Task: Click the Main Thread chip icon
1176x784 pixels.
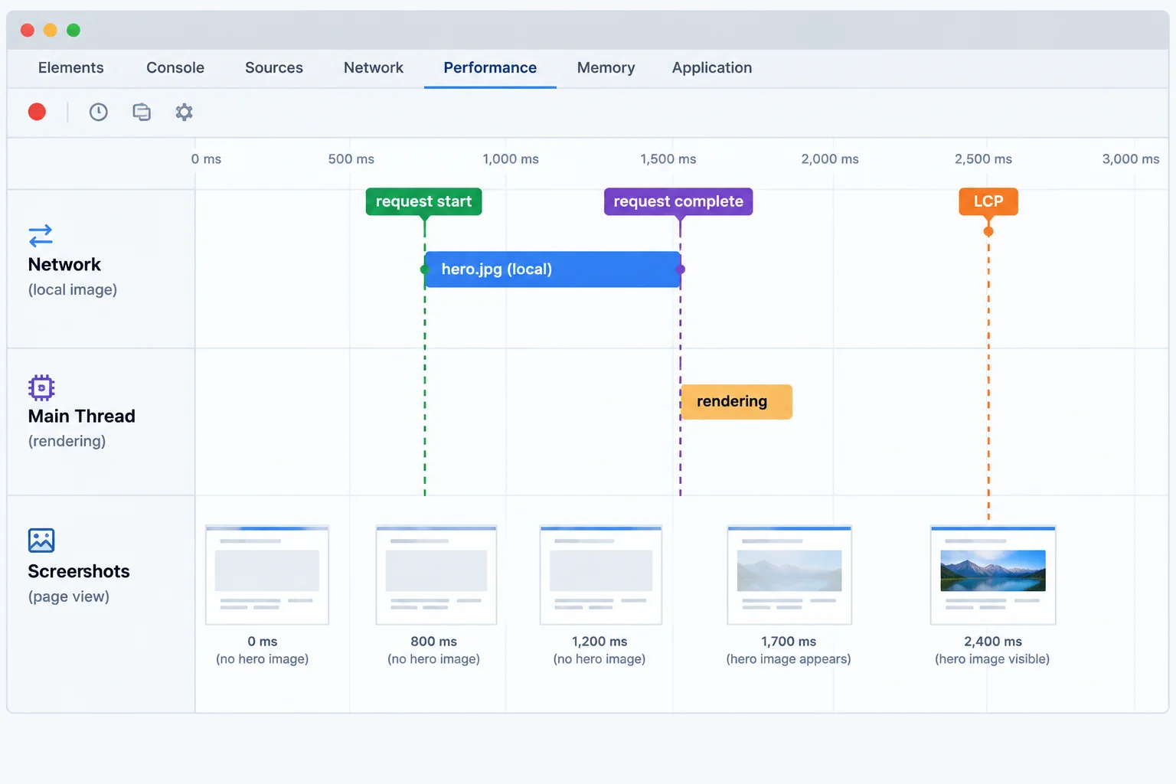Action: pos(41,387)
